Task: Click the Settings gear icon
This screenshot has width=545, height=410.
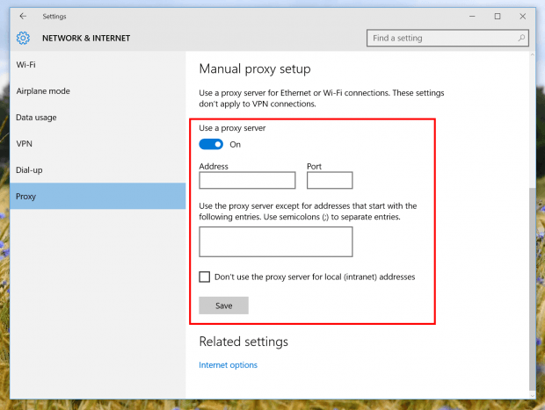Action: click(x=23, y=38)
